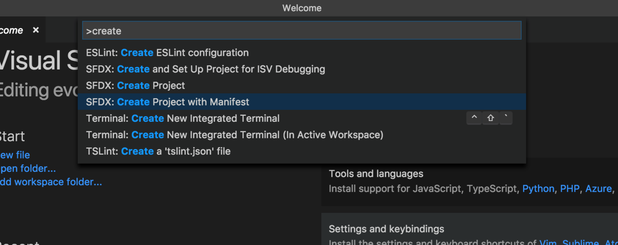Screen dimensions: 618x245
Task: Click the command palette input field
Action: click(x=301, y=31)
